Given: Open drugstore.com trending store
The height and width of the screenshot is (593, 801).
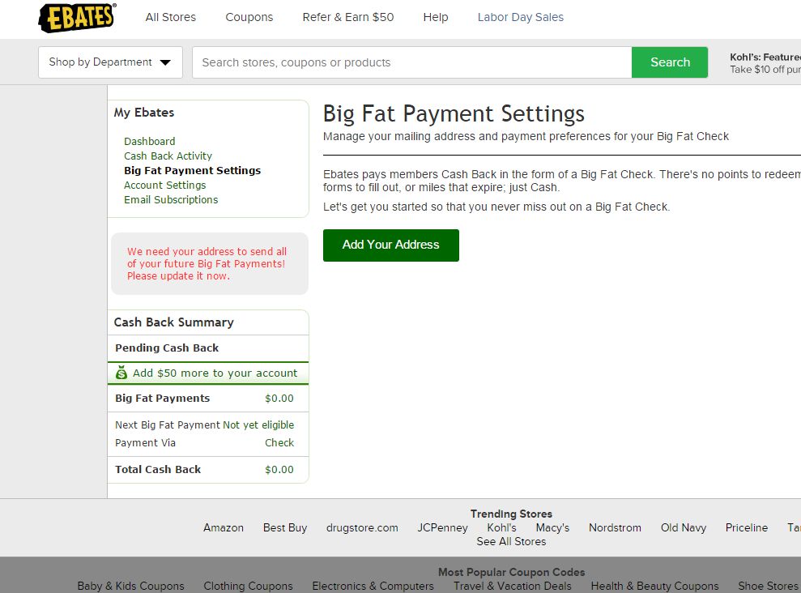Looking at the screenshot, I should tap(362, 528).
